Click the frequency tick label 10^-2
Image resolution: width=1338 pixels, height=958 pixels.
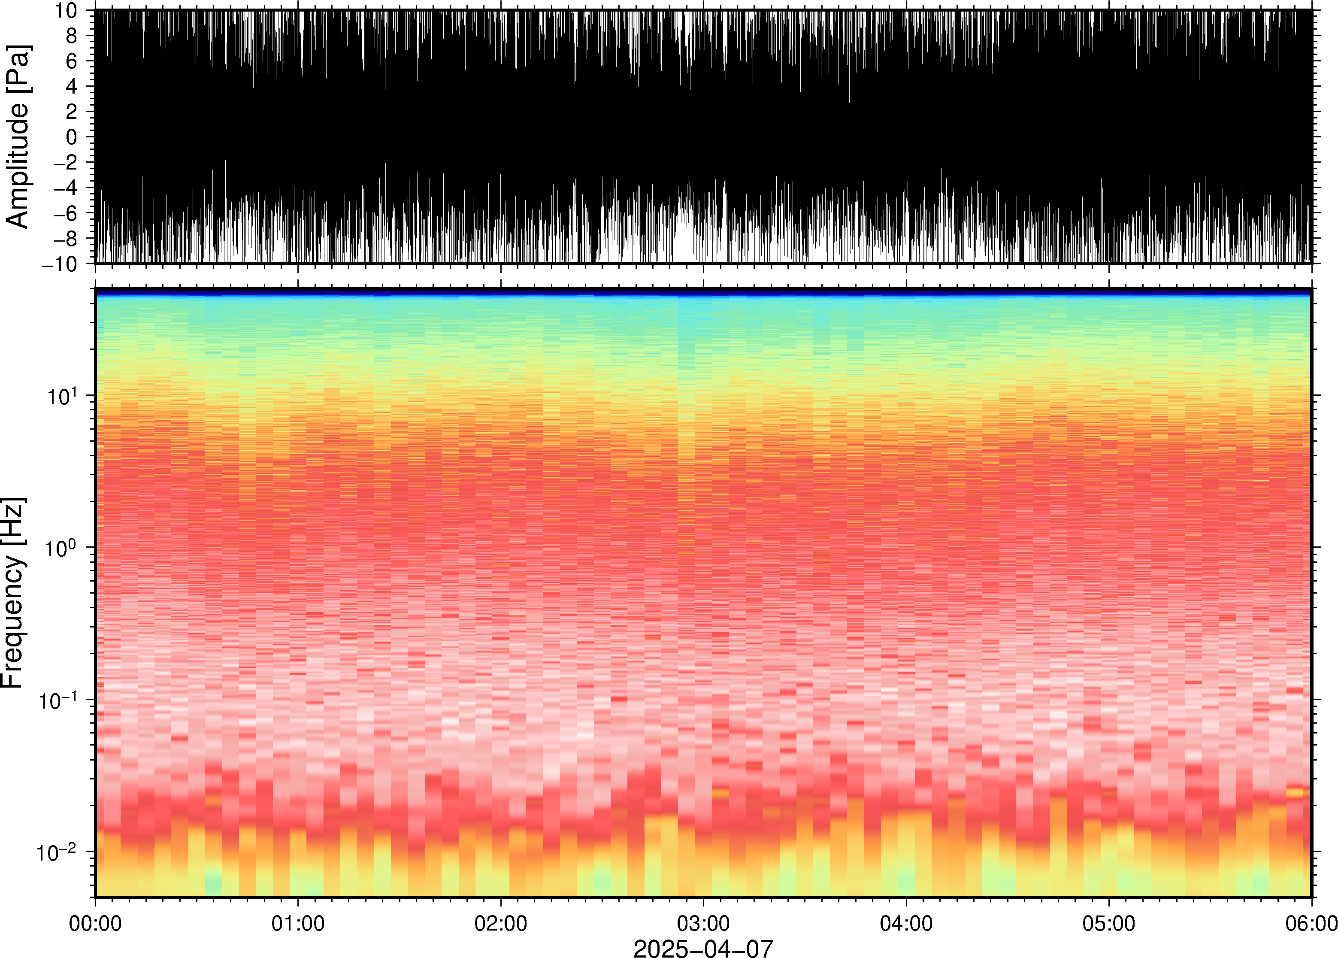click(x=57, y=852)
